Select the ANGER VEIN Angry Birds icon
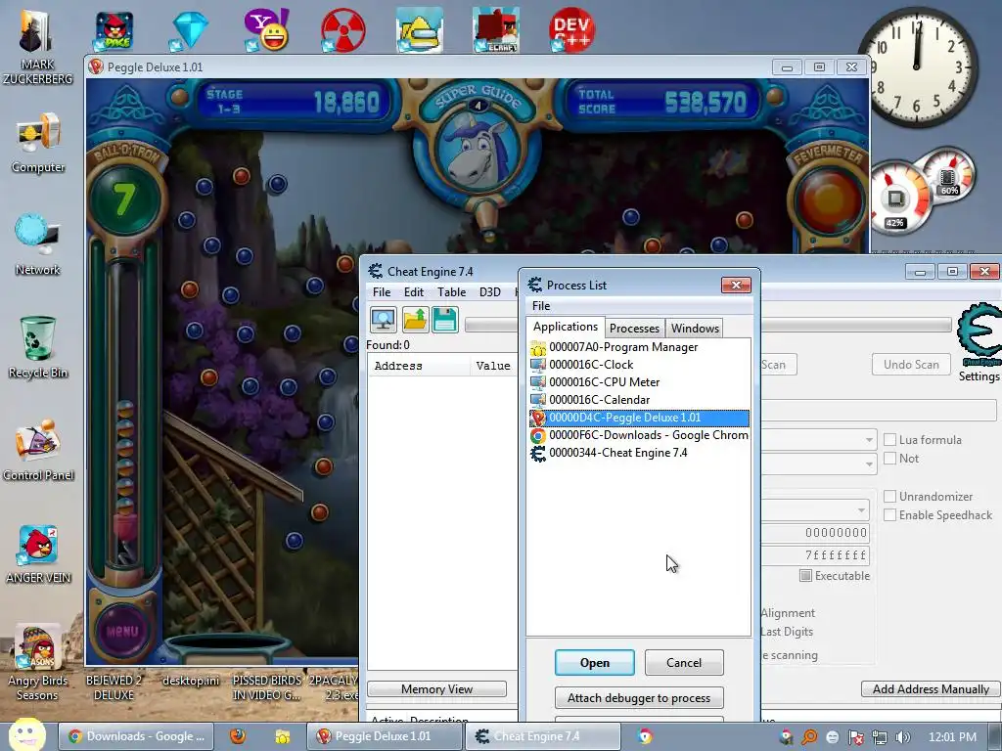 [x=38, y=553]
